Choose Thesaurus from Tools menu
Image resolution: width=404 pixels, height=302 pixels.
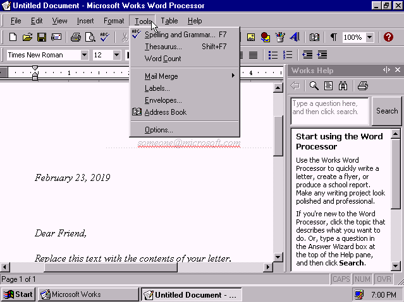click(x=185, y=47)
